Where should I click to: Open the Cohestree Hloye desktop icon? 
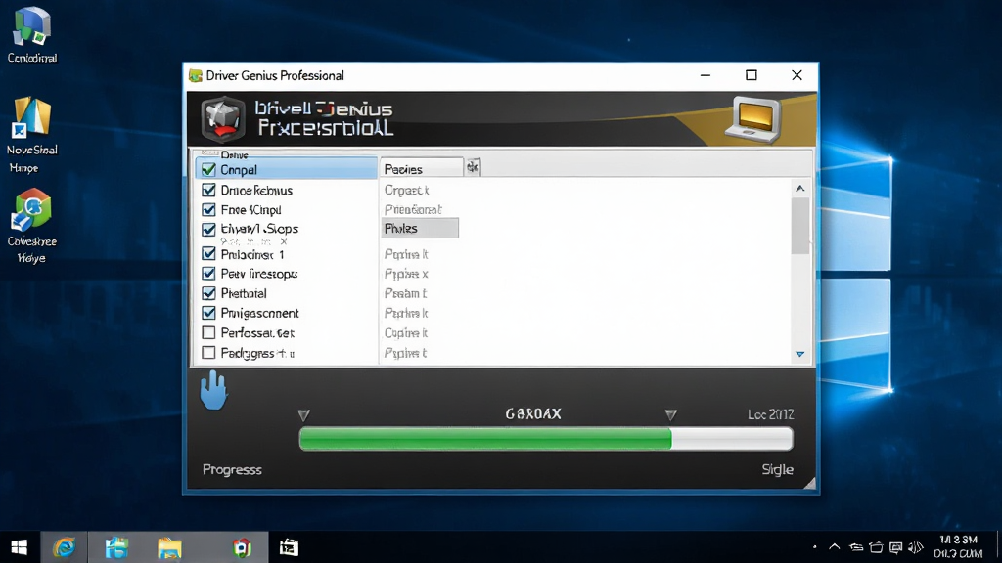click(32, 226)
